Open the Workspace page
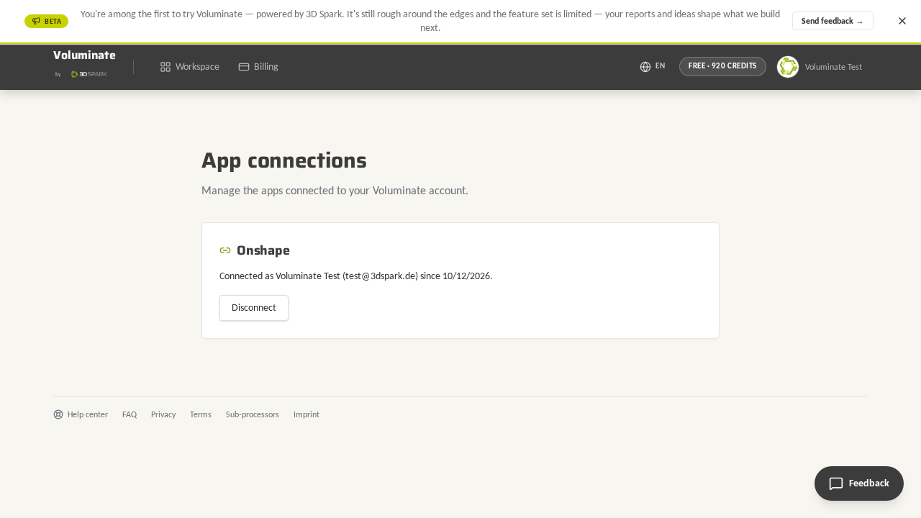 click(190, 67)
